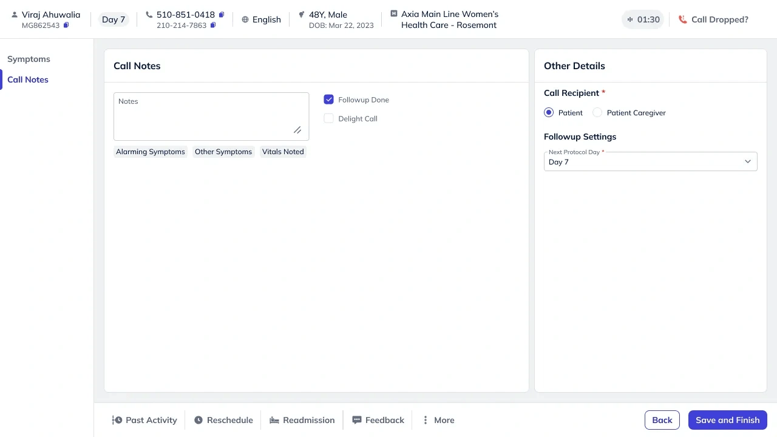777x437 pixels.
Task: Click the three-dot More icon
Action: pyautogui.click(x=426, y=420)
